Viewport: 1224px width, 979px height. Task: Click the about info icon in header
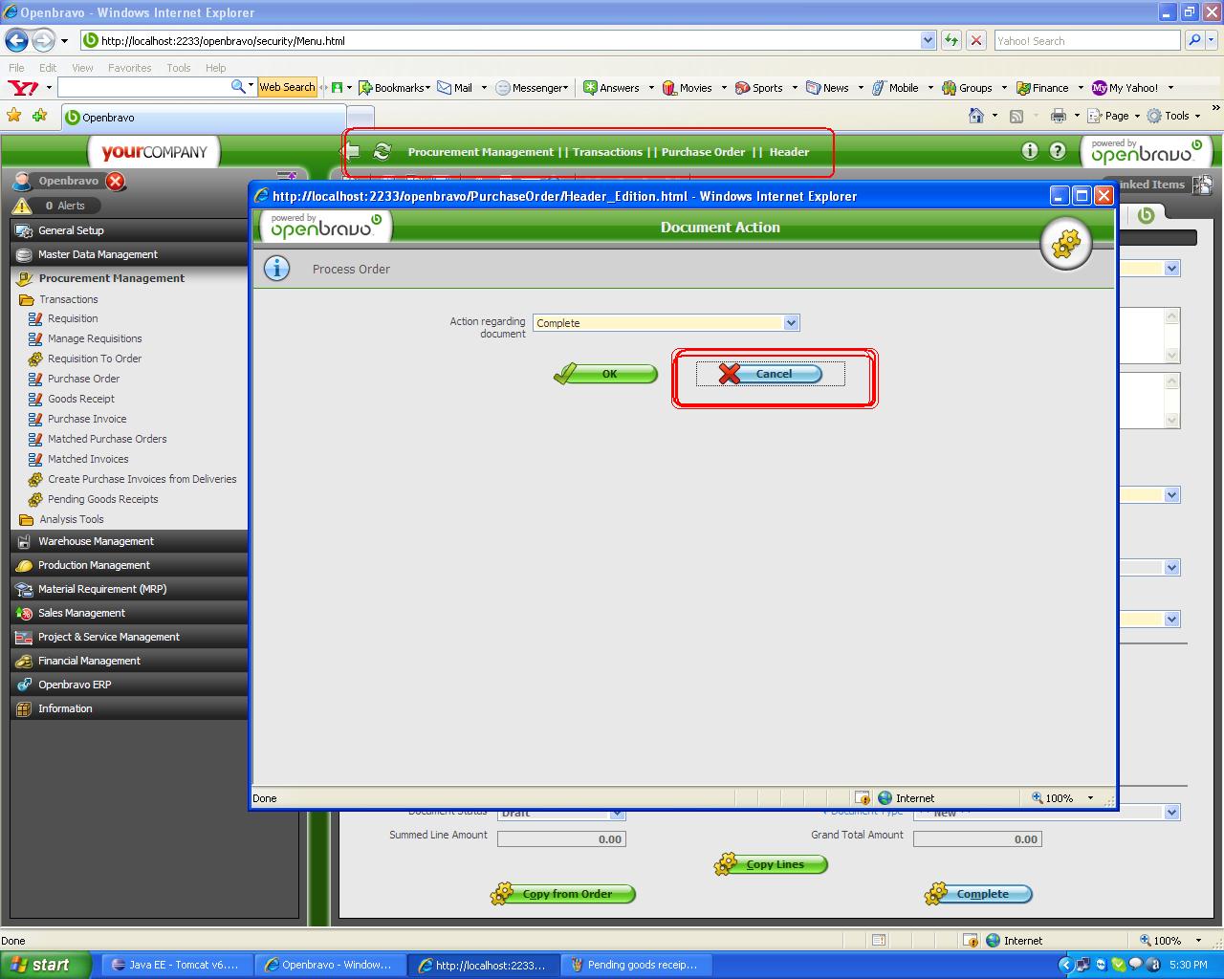(x=1029, y=151)
